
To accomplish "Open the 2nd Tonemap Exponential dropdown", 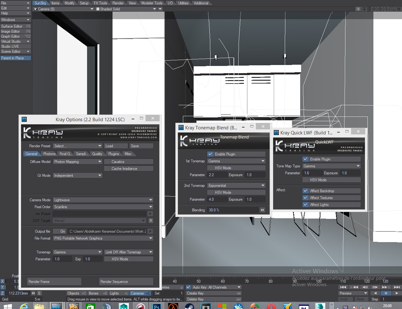I will pyautogui.click(x=236, y=186).
